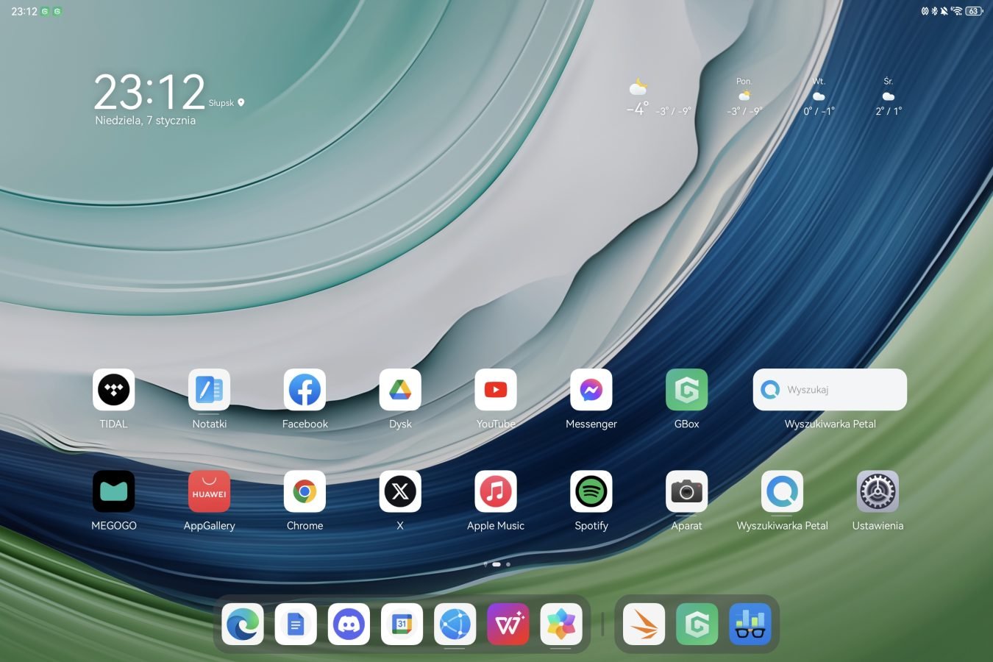Open the Apple Music app

pos(496,491)
